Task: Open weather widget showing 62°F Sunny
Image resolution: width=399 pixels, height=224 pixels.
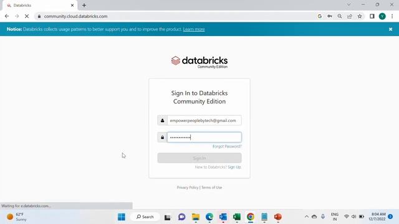Action: point(17,217)
